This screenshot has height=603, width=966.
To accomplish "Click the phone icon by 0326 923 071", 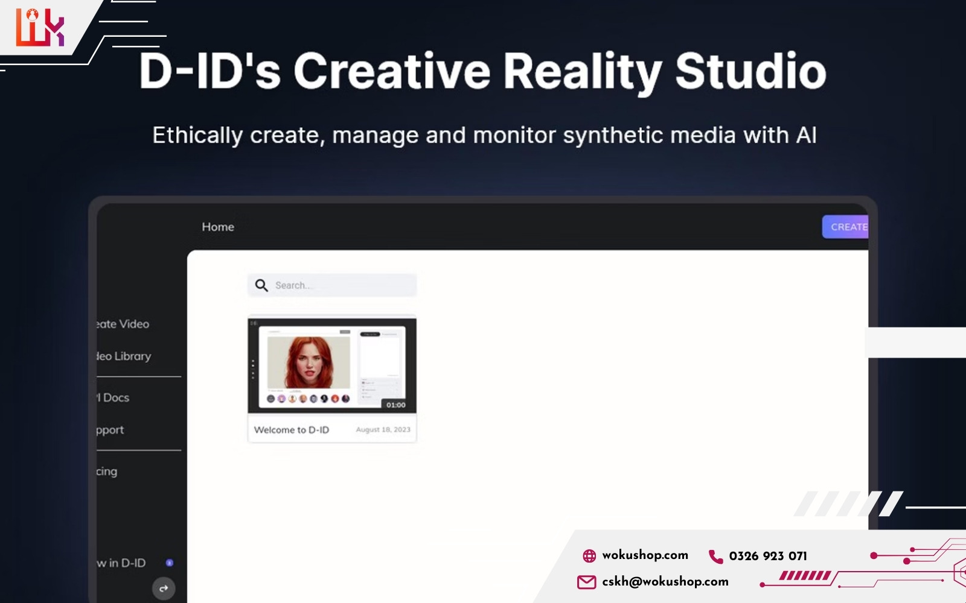I will (716, 557).
